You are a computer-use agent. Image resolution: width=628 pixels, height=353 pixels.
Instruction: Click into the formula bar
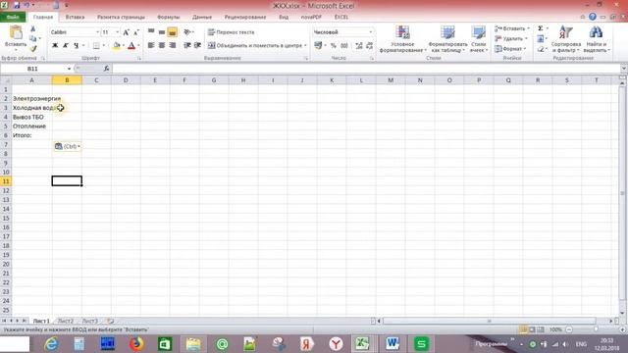366,69
